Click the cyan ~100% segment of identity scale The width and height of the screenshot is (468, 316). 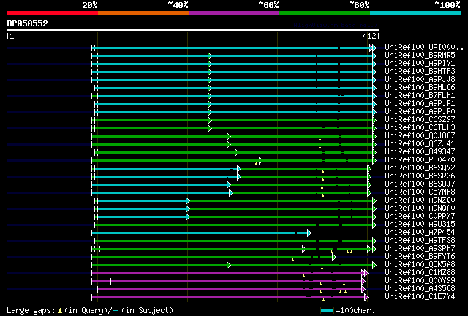click(416, 13)
